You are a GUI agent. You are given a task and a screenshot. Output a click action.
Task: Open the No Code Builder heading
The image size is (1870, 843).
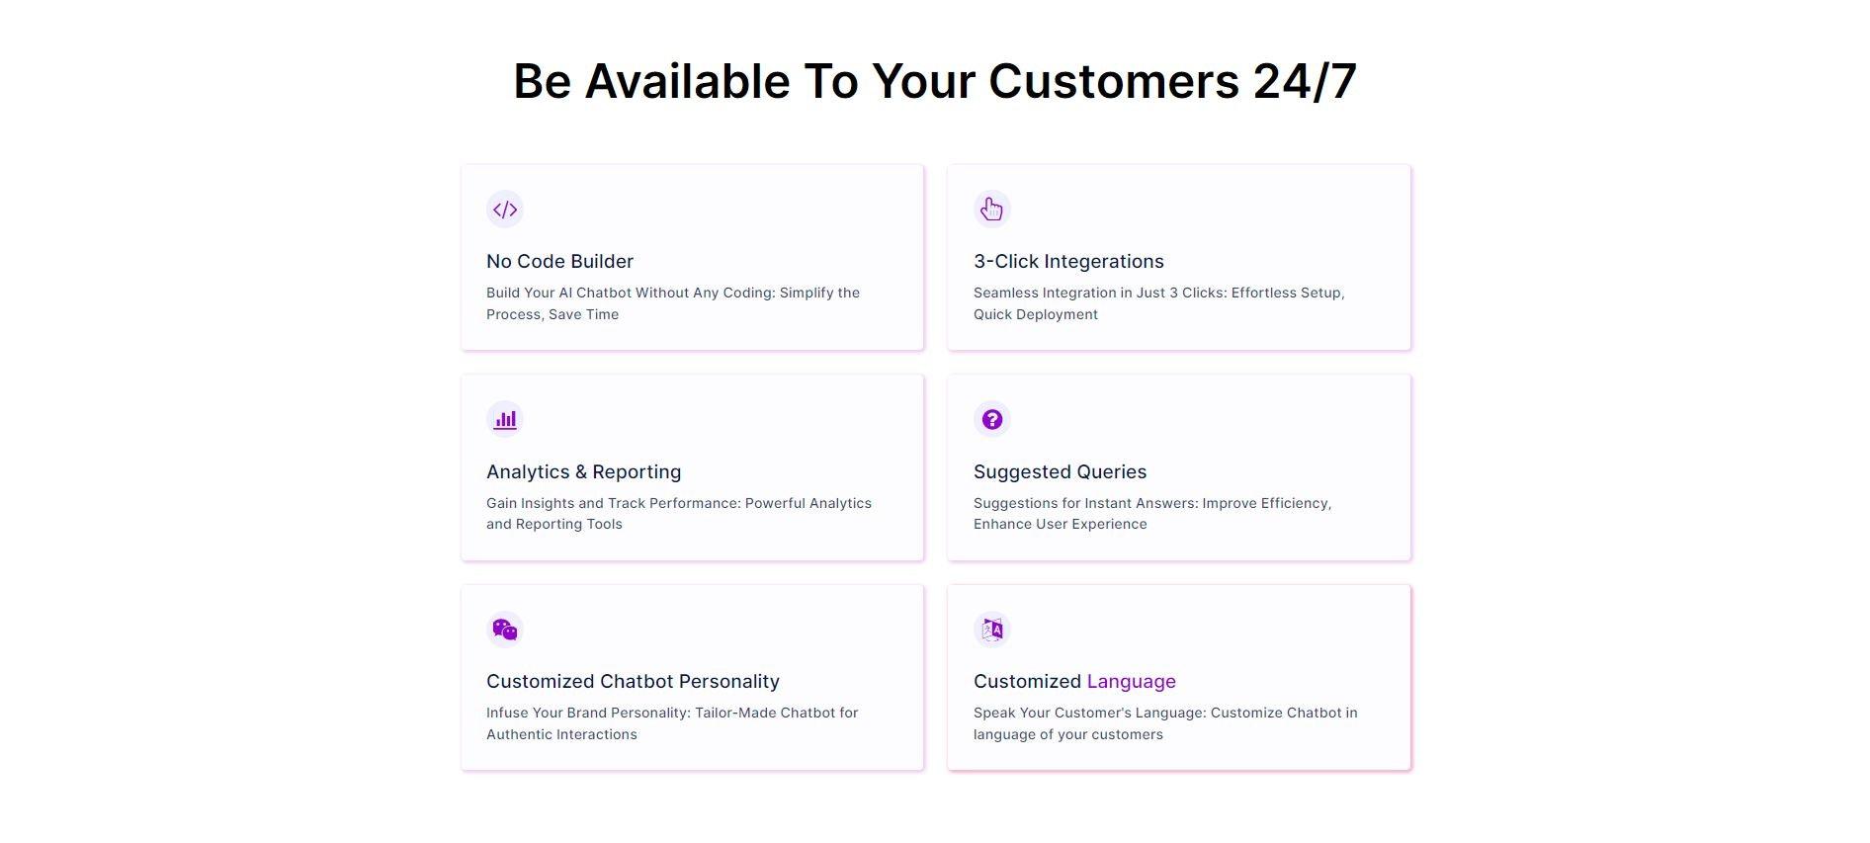559,261
